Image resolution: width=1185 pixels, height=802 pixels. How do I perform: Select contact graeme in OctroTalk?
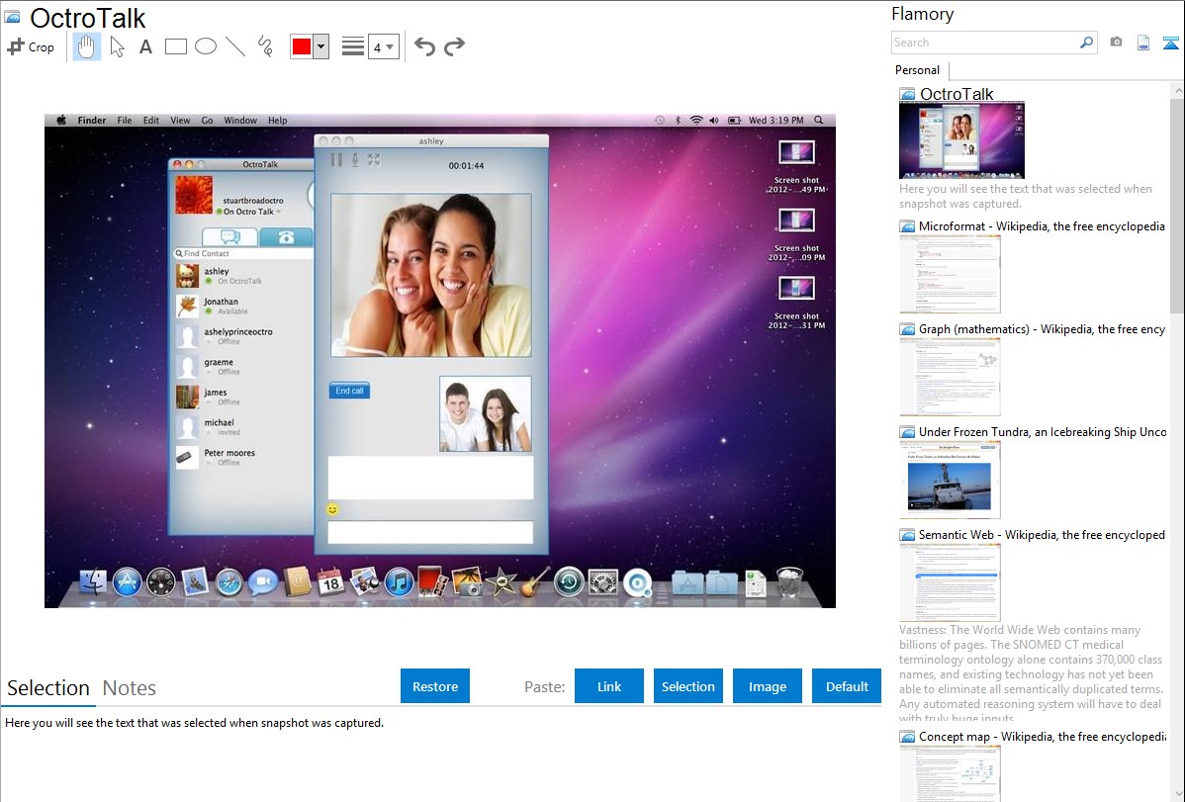[243, 367]
